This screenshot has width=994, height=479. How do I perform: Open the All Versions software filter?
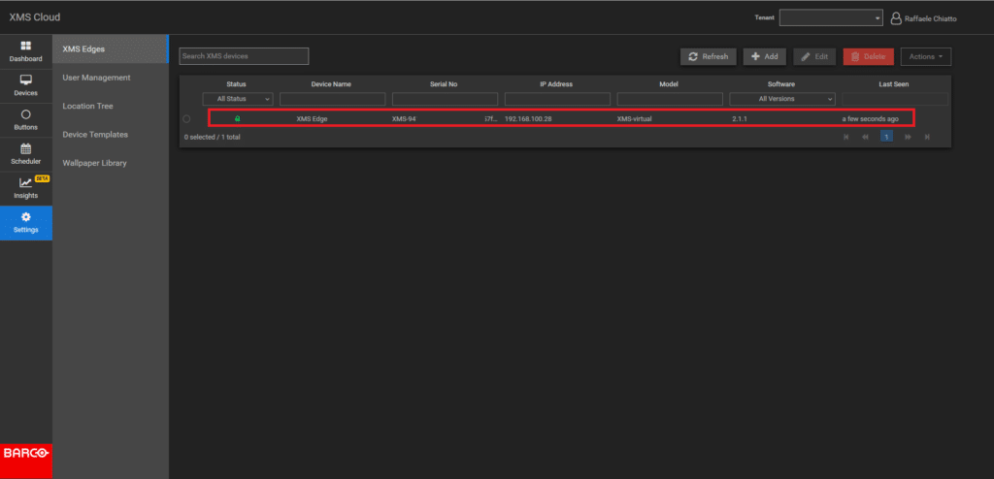(781, 99)
